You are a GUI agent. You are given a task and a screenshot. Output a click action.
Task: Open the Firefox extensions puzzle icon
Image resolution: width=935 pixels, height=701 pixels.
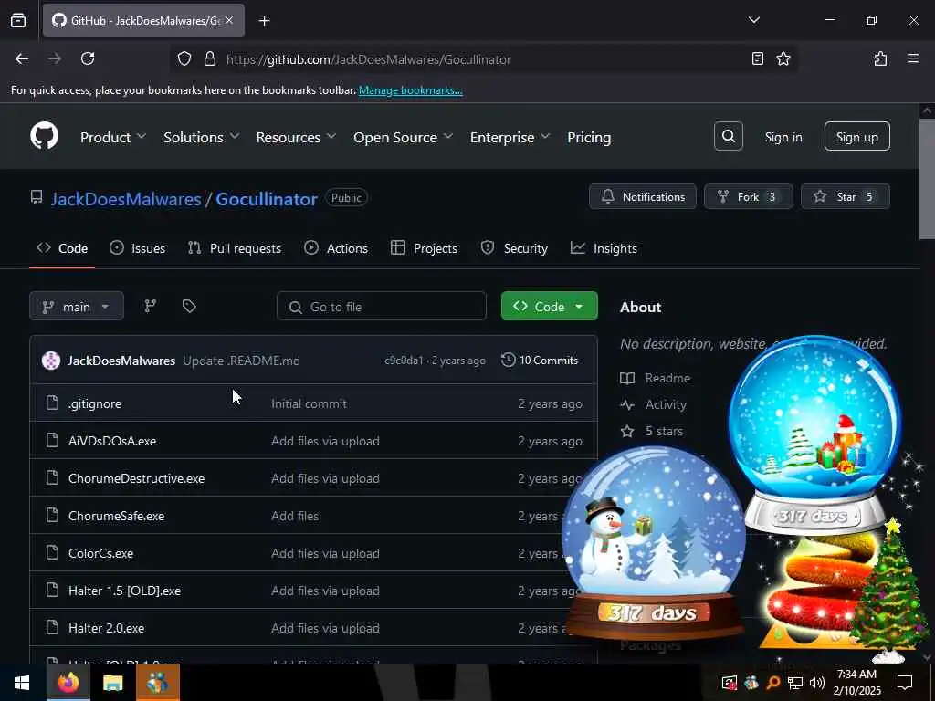[x=880, y=58]
